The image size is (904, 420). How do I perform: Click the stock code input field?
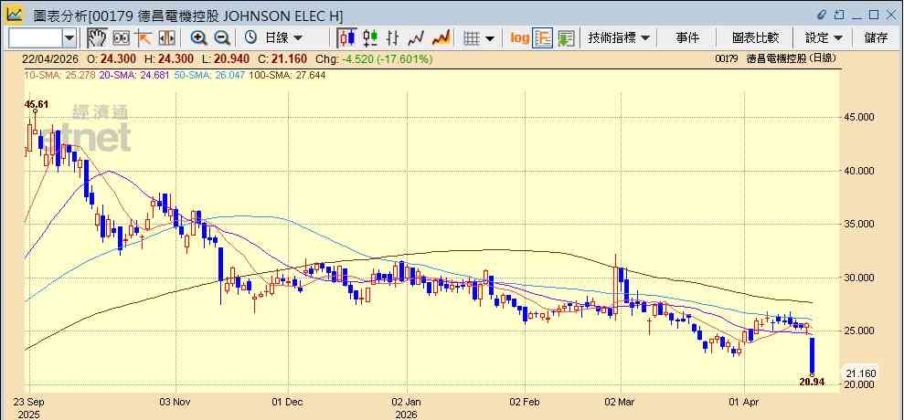[35, 38]
